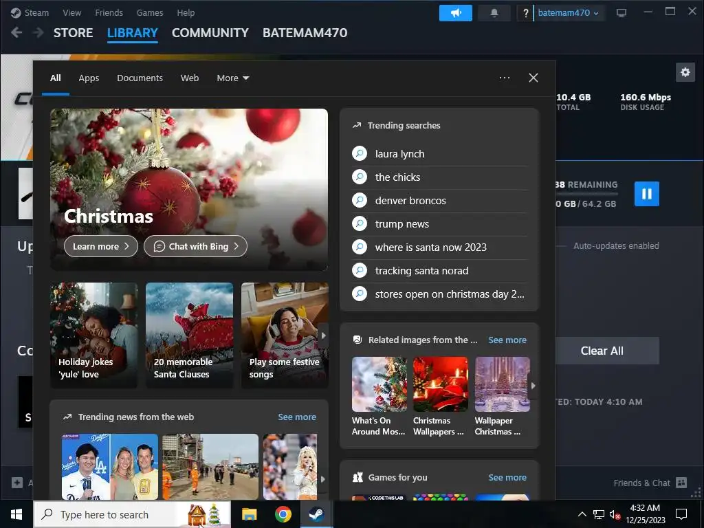Click search icon beside denver broncos
The width and height of the screenshot is (704, 528).
360,200
